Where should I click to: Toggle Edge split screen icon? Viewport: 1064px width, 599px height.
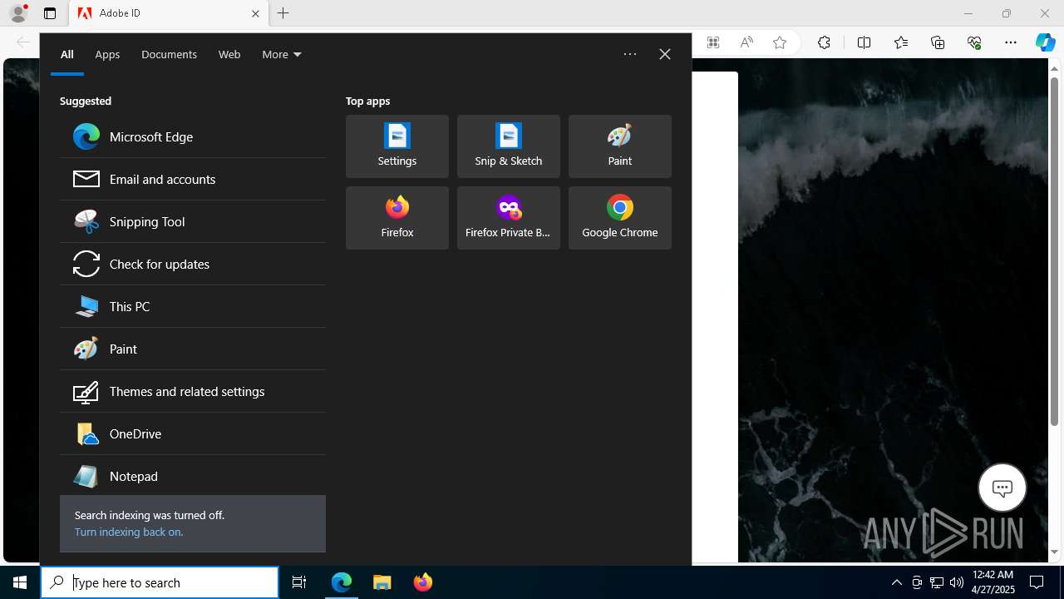pyautogui.click(x=864, y=42)
